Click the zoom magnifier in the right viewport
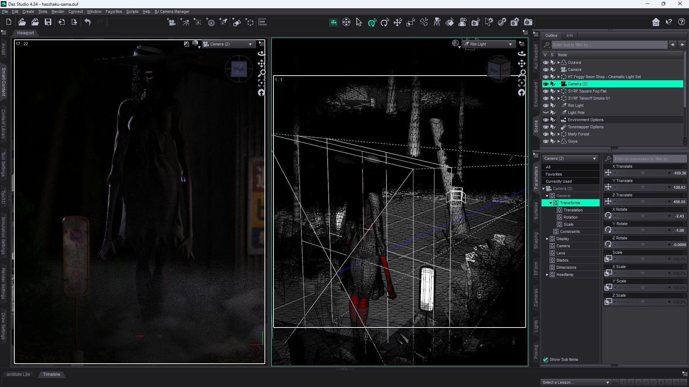 522,73
